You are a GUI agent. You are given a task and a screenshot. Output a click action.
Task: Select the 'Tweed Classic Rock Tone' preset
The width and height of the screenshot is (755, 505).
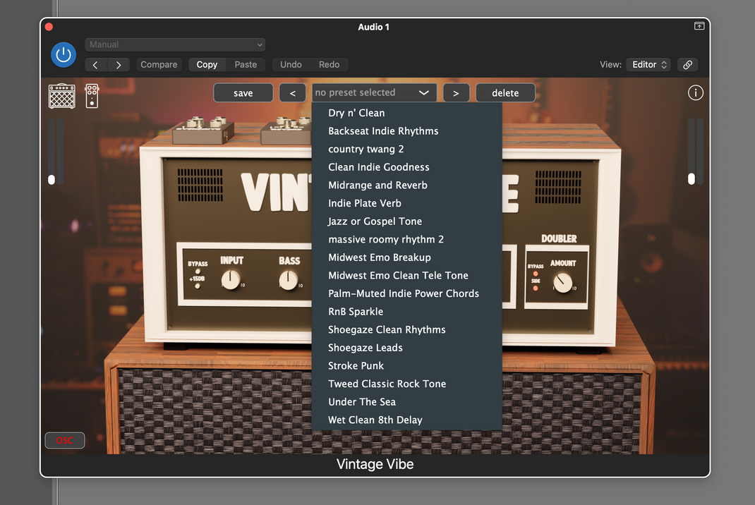pyautogui.click(x=387, y=384)
